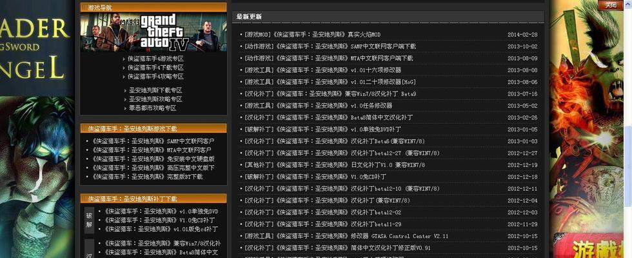Go to 罪恶都市攻略专区
Viewport: 632px width, 258px height.
pos(153,108)
